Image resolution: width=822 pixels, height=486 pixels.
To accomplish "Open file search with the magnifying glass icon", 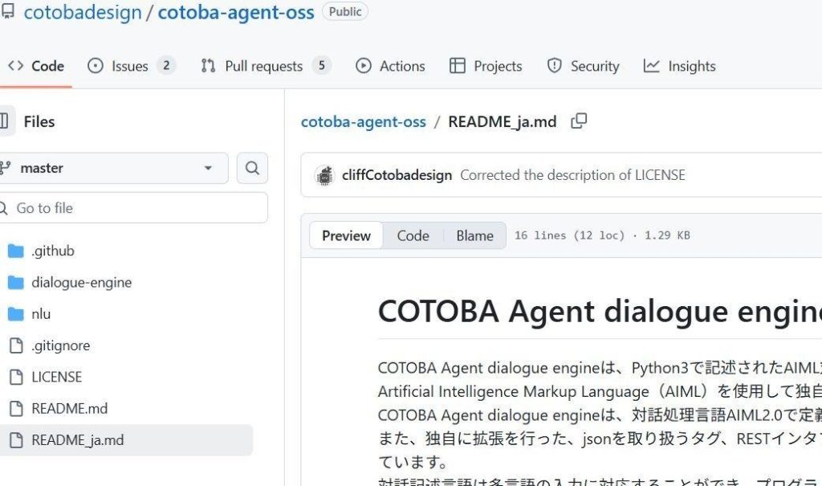I will (252, 168).
